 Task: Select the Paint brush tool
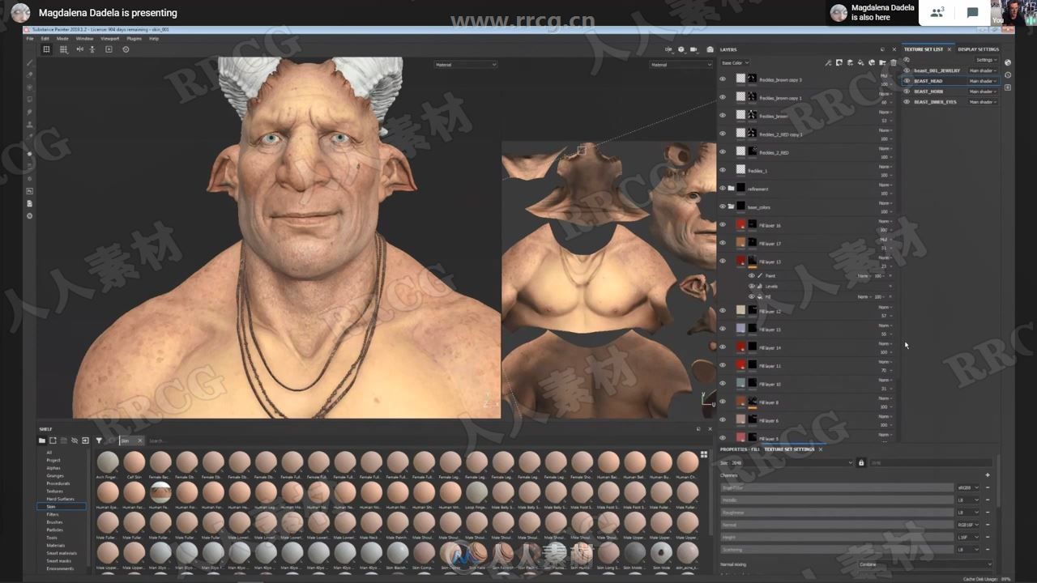tap(29, 64)
